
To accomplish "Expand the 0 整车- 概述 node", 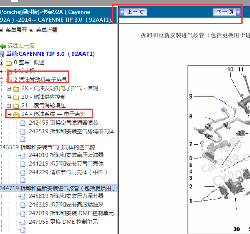I will click(1, 63).
